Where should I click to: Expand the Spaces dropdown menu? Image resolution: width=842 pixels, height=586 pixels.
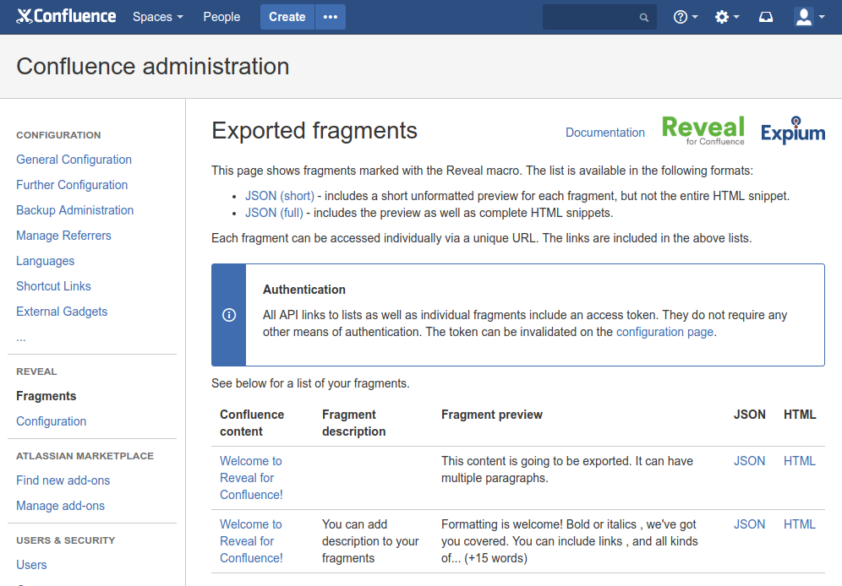[x=157, y=17]
